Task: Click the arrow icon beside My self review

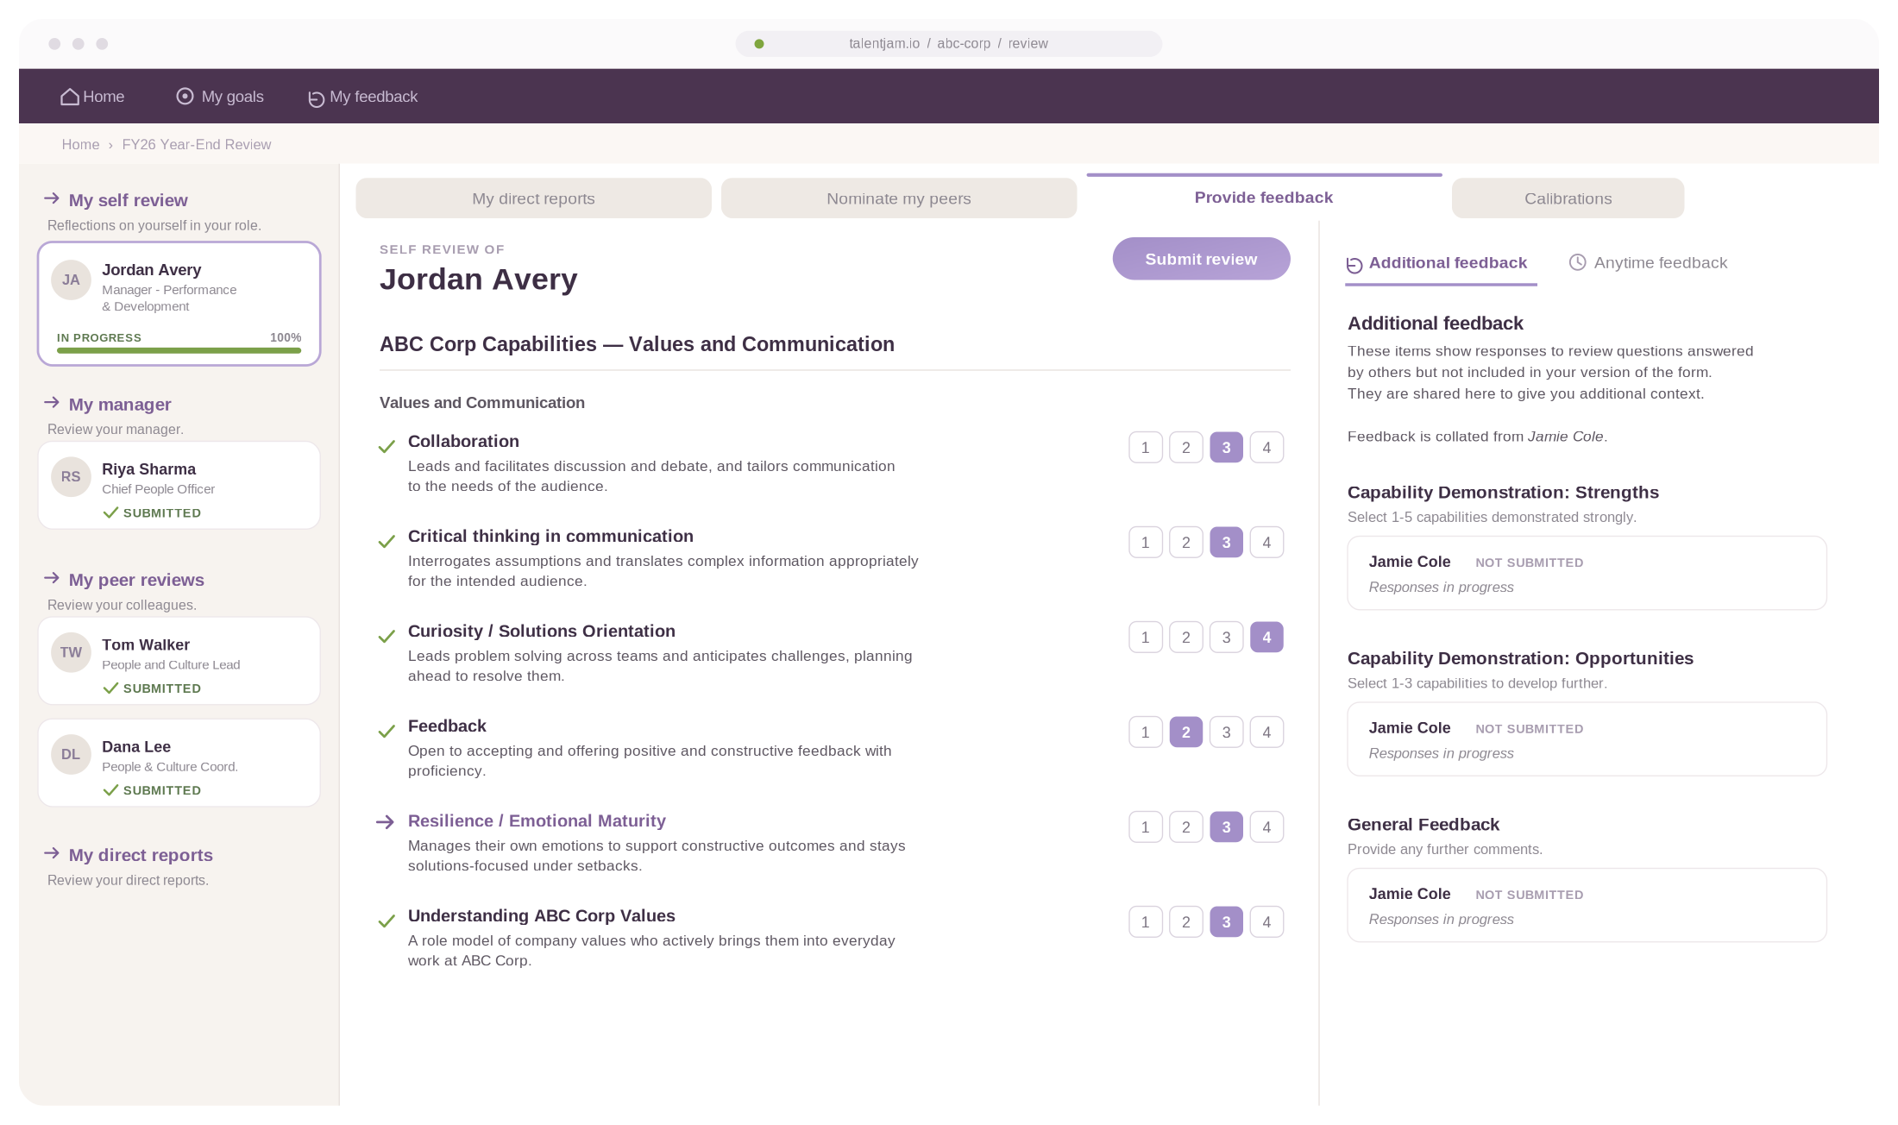Action: point(52,198)
